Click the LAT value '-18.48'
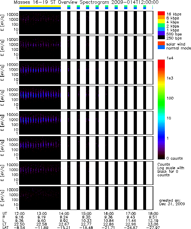The image size is (191, 229). tap(86, 228)
